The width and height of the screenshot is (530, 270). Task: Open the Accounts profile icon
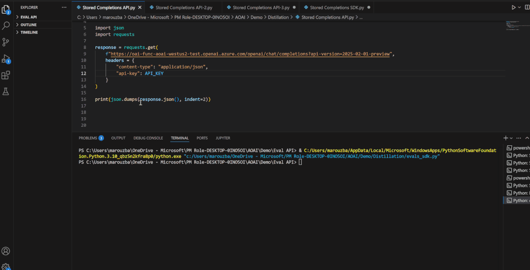6,251
